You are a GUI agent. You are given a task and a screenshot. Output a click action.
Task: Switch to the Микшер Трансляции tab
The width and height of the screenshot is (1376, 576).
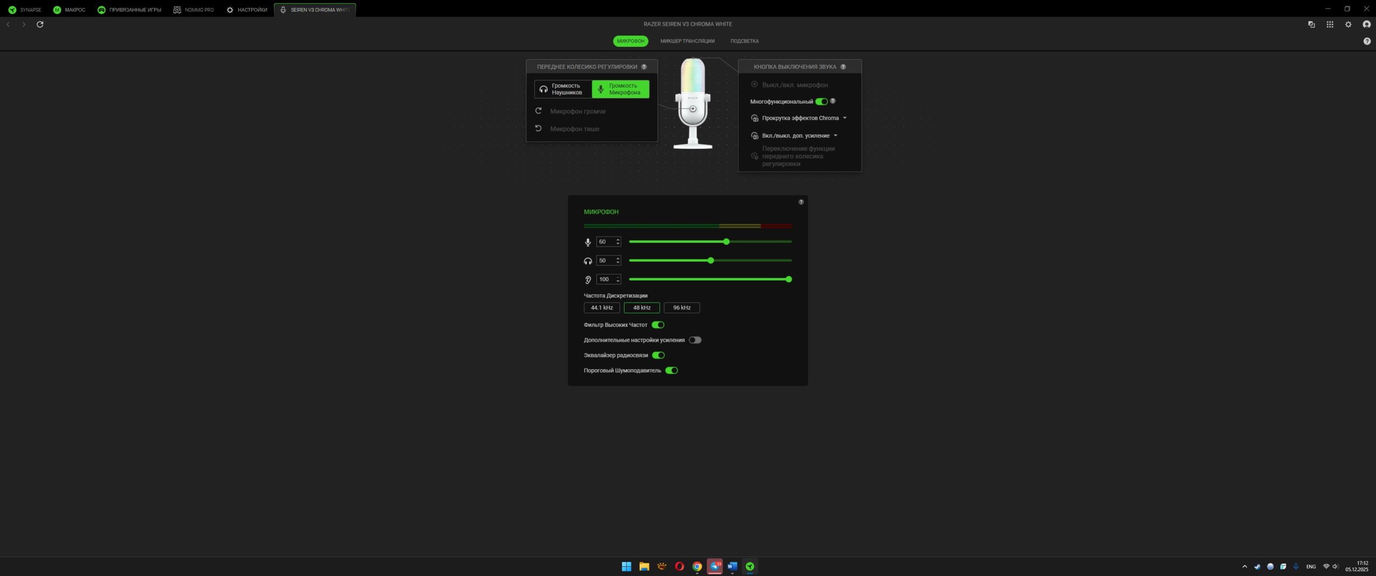(x=687, y=41)
